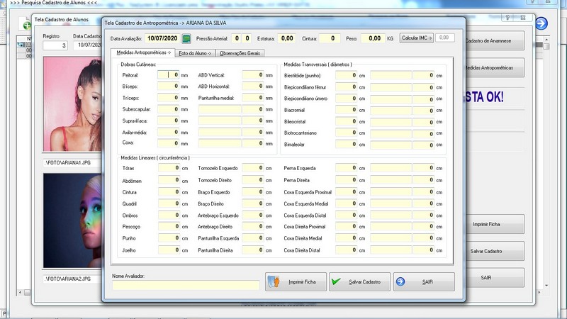
Task: Click the blue arrow icon on SAIR
Action: click(x=401, y=282)
